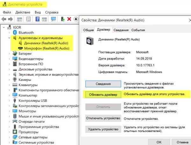
Task: Click the Properties sheet toolbar icon
Action: click(28, 19)
